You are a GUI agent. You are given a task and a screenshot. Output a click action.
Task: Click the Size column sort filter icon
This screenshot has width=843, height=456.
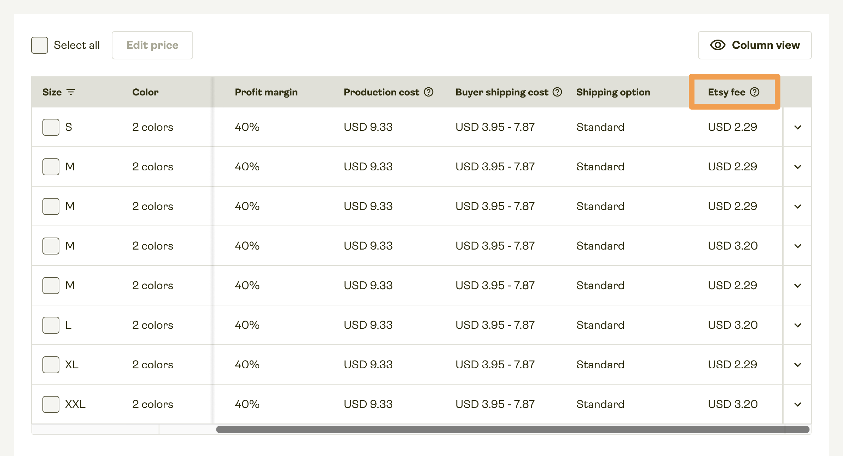click(71, 92)
